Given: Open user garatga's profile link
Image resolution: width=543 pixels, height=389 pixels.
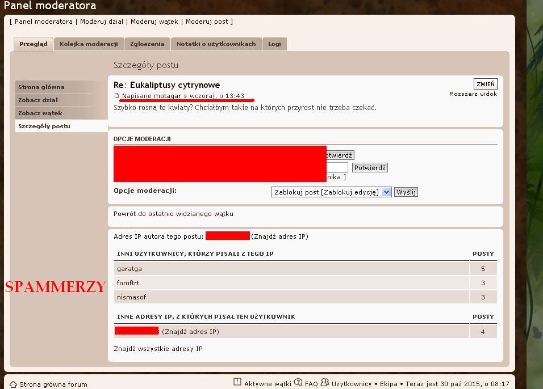Looking at the screenshot, I should (130, 269).
